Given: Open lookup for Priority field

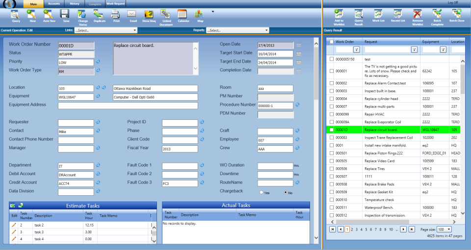Looking at the screenshot, I should (x=98, y=61).
